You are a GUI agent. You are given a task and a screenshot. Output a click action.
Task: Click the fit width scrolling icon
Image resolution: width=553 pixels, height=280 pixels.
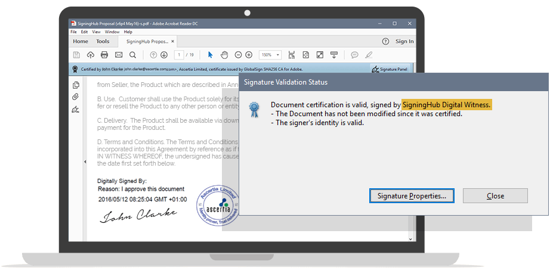click(x=291, y=55)
